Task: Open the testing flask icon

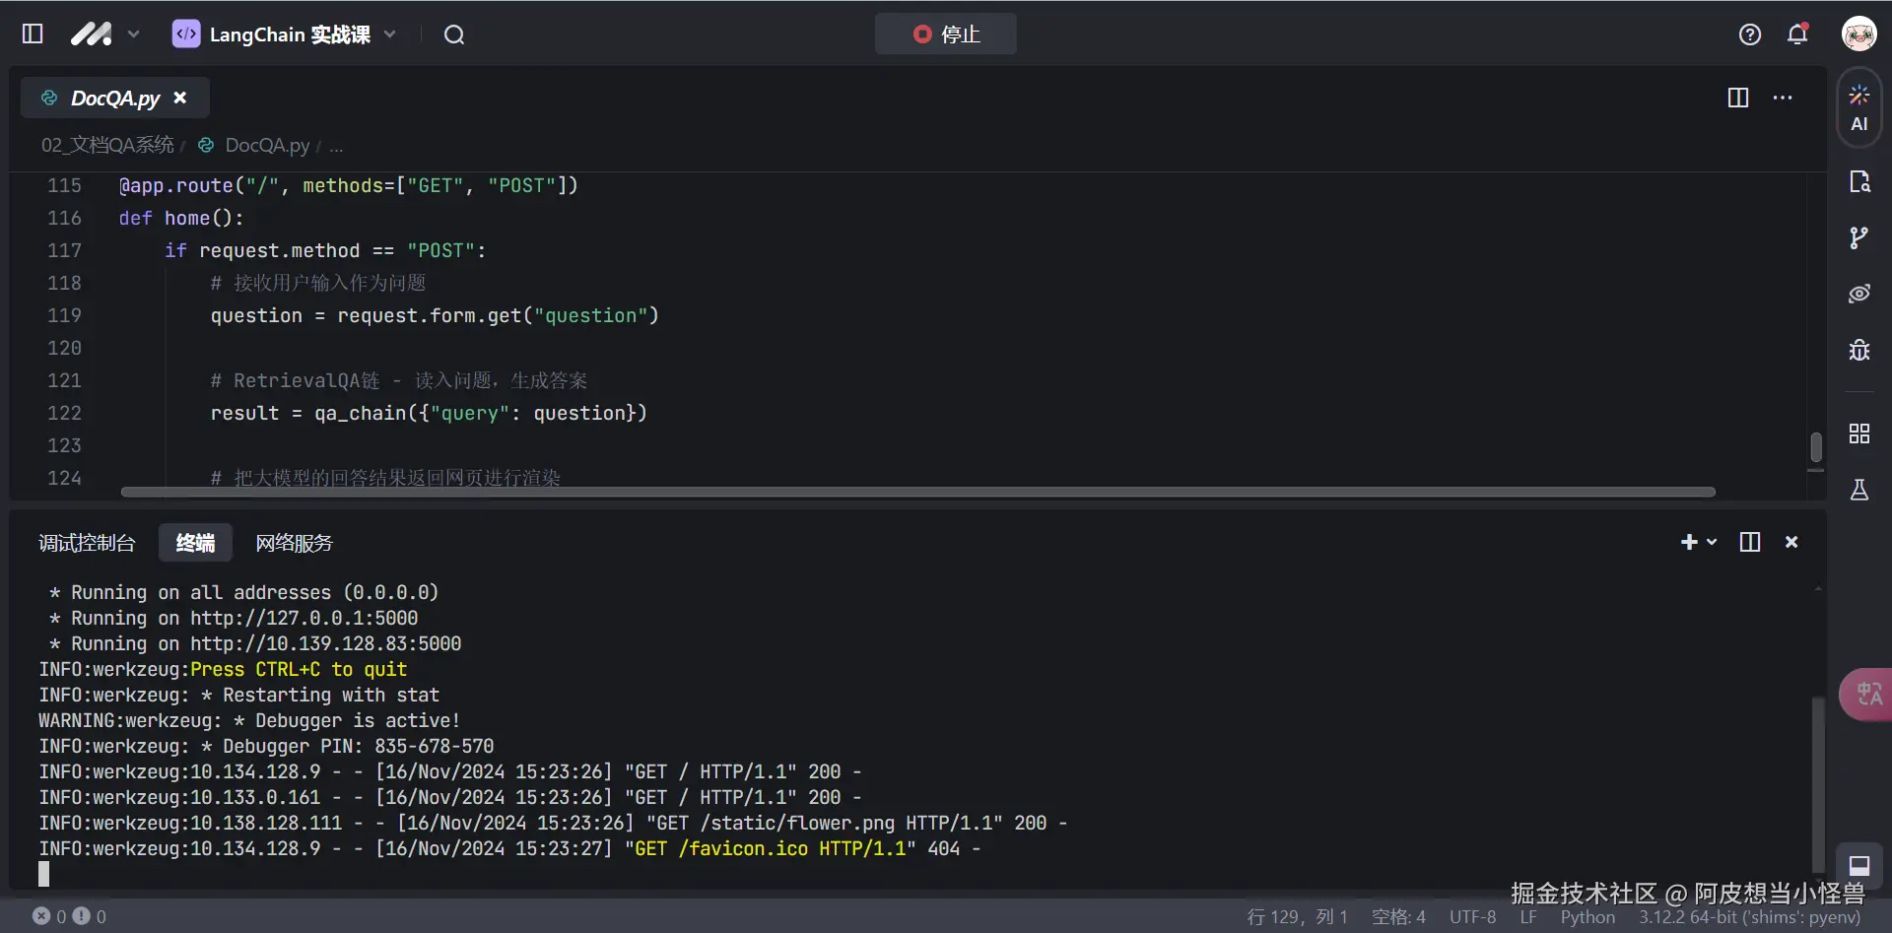Action: (x=1858, y=490)
